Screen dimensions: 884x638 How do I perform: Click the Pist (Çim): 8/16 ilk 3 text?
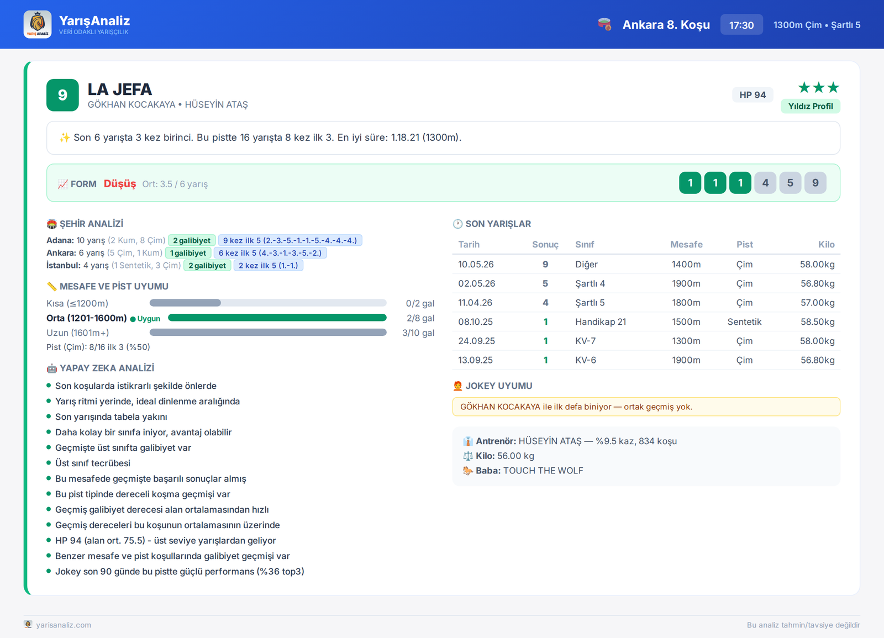click(x=98, y=347)
